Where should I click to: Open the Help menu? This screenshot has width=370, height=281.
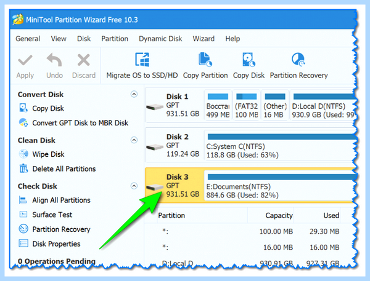pyautogui.click(x=232, y=39)
